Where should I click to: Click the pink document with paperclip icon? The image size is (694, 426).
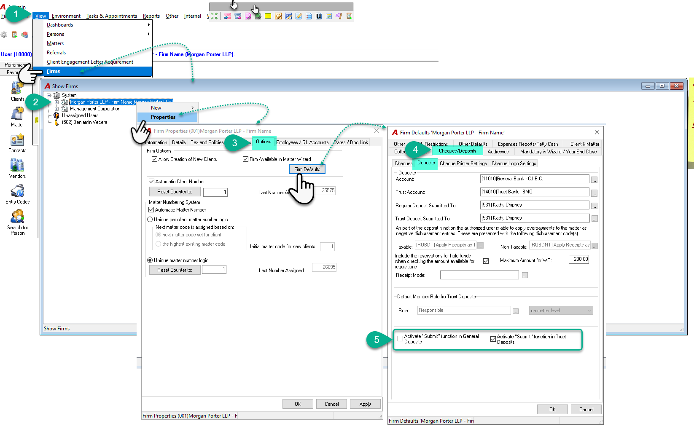coord(248,16)
